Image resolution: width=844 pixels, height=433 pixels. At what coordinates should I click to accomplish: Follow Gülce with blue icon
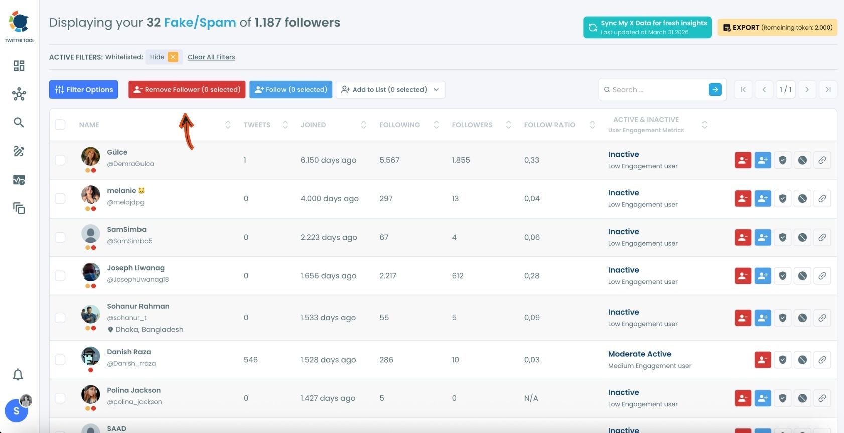pos(763,160)
